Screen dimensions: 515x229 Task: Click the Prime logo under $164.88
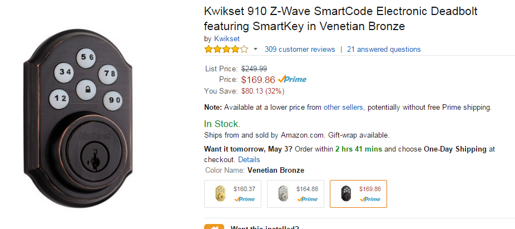coord(307,199)
